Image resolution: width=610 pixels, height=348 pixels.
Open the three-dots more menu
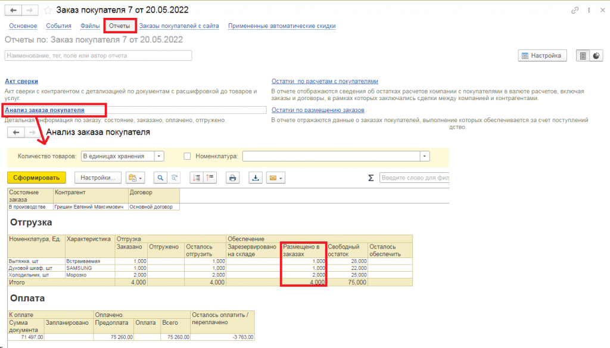coord(589,10)
